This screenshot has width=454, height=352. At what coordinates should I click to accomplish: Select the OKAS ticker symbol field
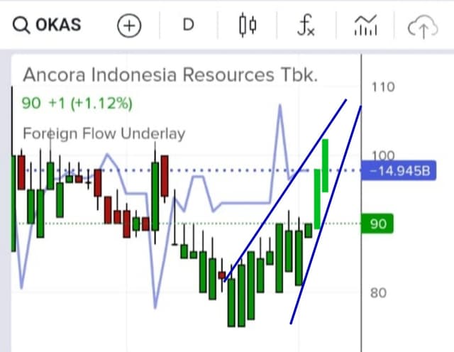[58, 26]
